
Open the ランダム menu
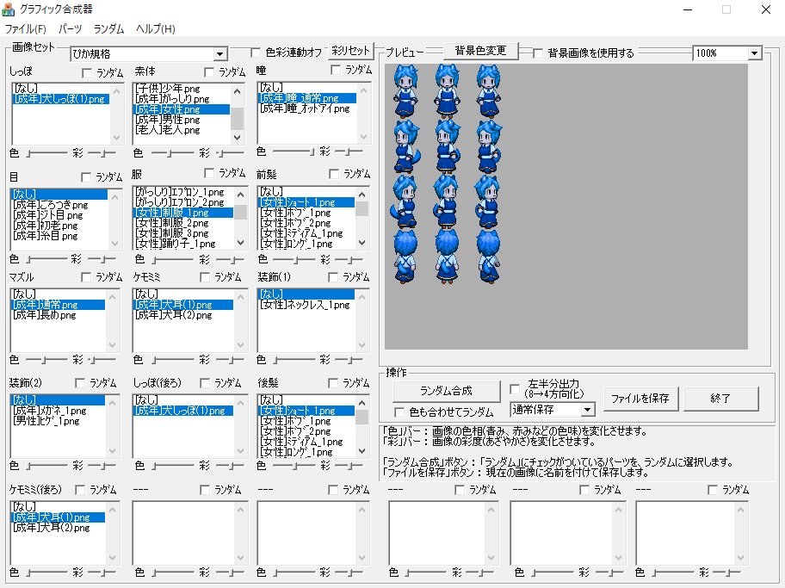[108, 29]
